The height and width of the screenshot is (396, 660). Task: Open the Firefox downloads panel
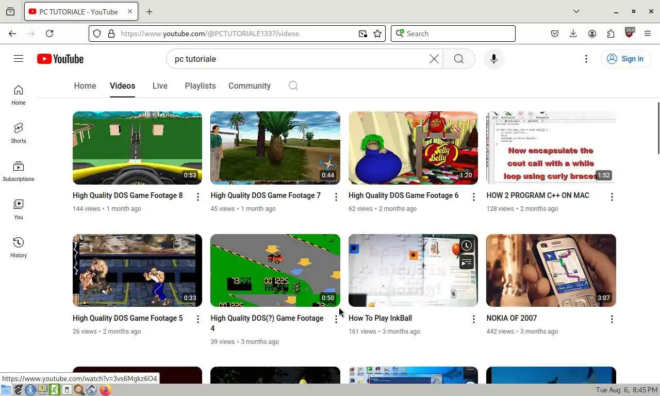pos(573,34)
